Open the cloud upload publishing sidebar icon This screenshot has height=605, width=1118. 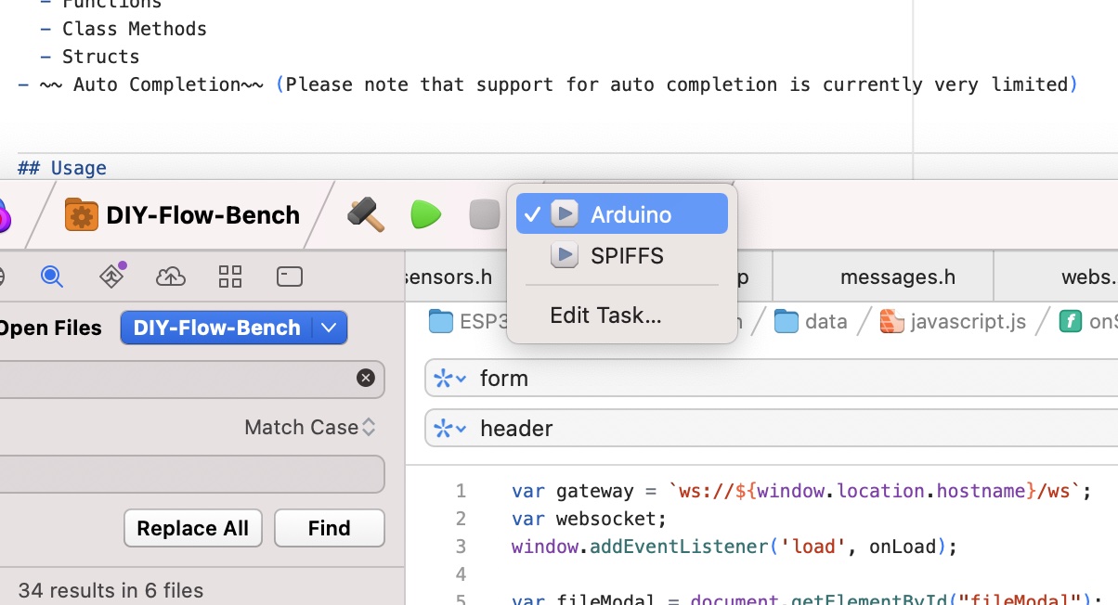pos(170,276)
